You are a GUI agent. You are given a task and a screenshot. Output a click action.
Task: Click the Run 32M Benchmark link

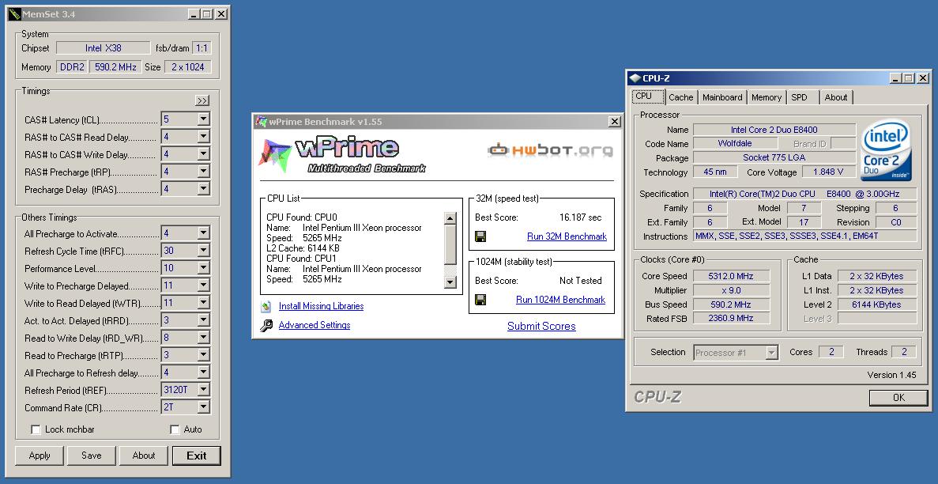click(x=567, y=236)
